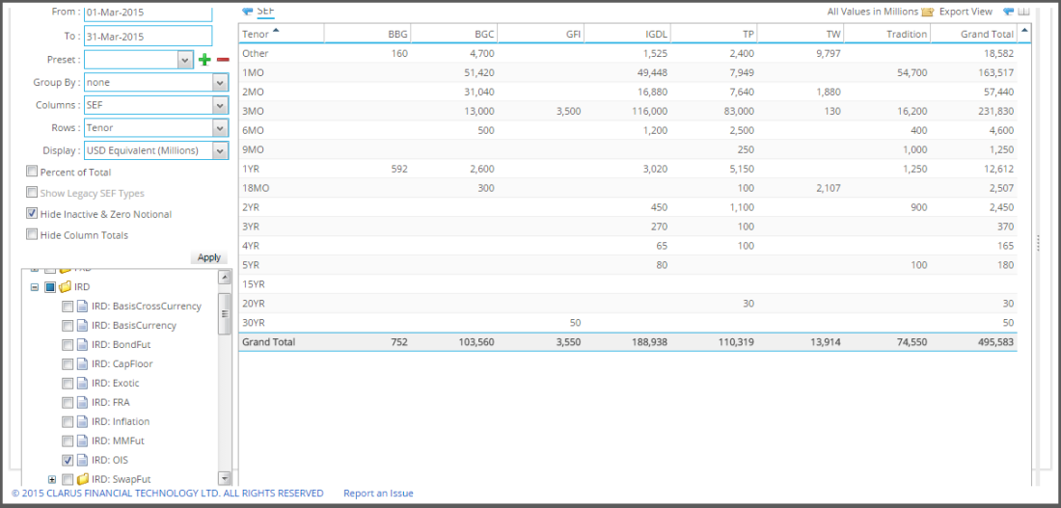This screenshot has height=508, width=1061.
Task: Click the blue arrow icon before SEF
Action: pyautogui.click(x=248, y=12)
